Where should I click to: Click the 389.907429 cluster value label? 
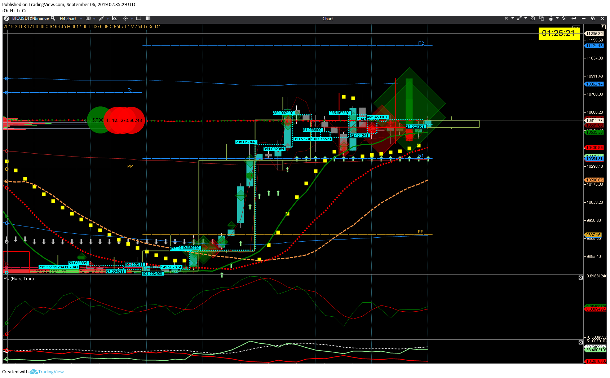click(284, 113)
